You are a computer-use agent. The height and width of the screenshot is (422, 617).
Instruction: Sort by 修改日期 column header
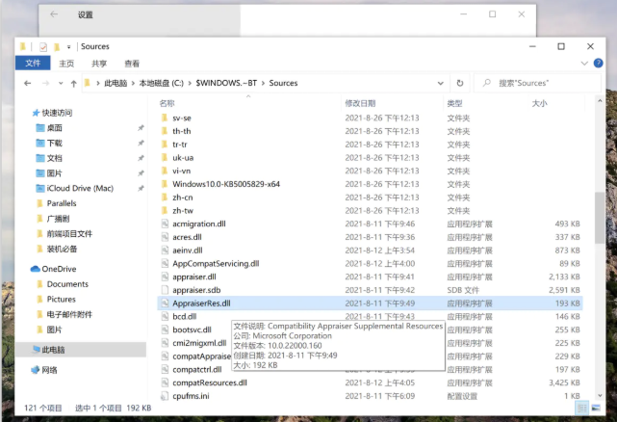pos(360,103)
